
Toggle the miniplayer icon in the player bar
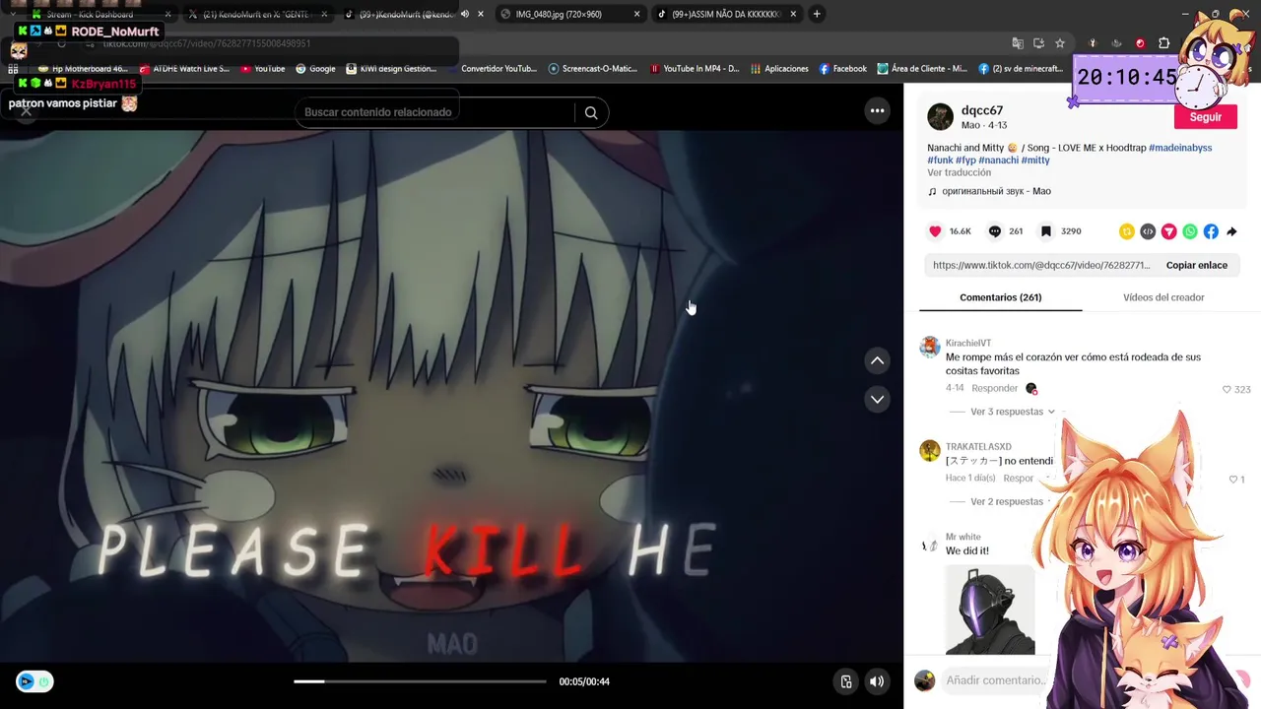(845, 681)
